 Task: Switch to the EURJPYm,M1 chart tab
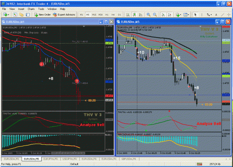[51, 159]
